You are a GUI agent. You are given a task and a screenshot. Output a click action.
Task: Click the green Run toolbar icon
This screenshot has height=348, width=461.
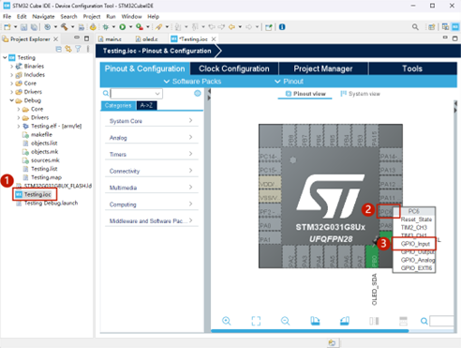pos(123,27)
